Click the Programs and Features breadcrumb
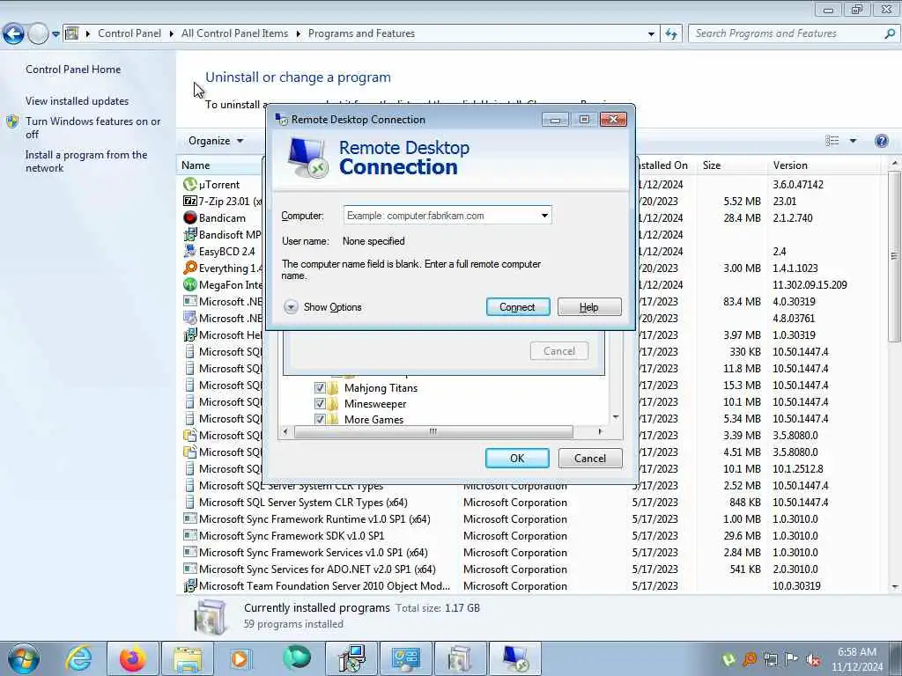 point(361,33)
